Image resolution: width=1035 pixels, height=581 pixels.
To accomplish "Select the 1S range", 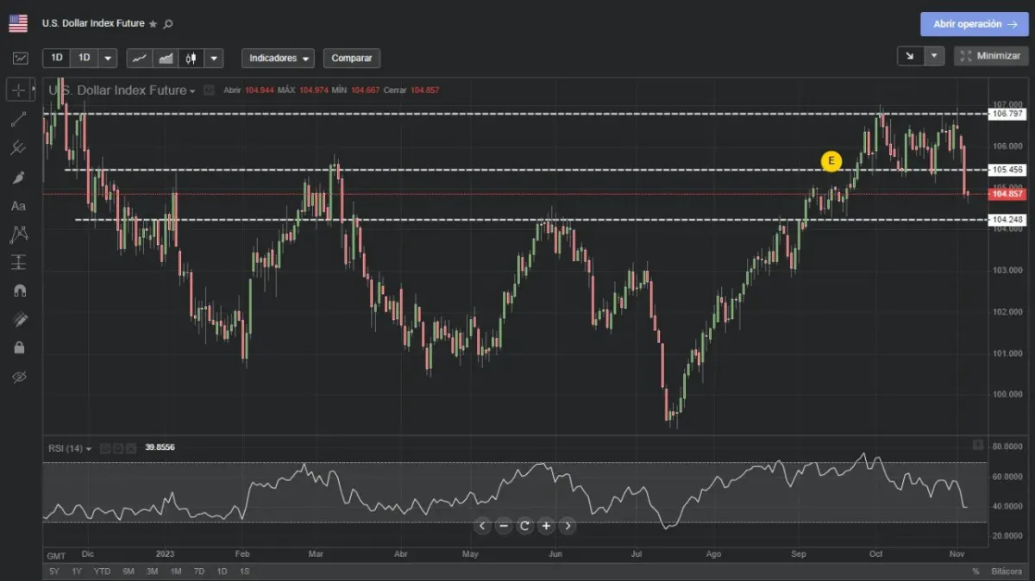I will pos(244,572).
